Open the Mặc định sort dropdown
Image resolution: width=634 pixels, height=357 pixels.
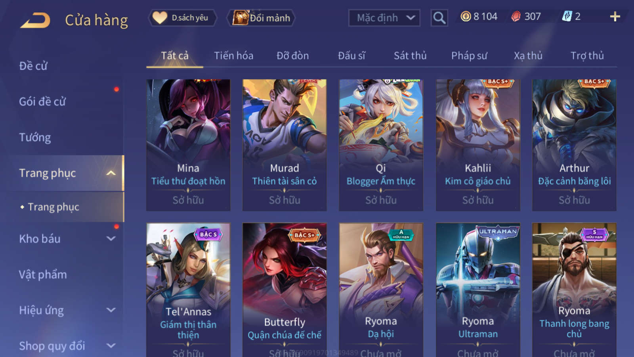tap(384, 18)
